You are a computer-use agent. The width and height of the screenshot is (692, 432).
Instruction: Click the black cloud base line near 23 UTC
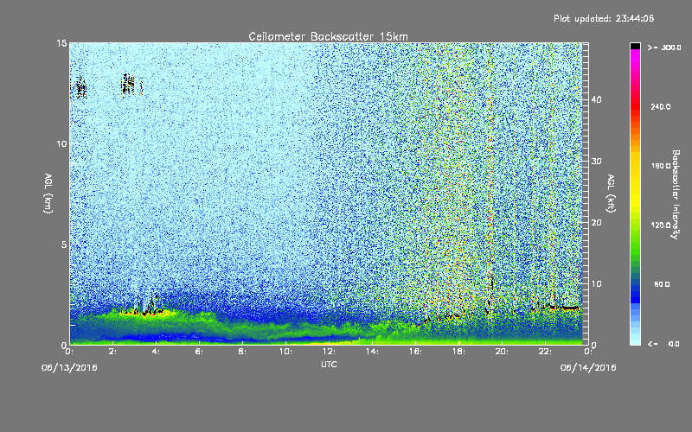pos(566,308)
